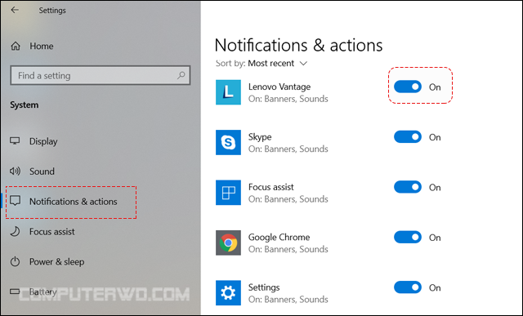Viewport: 523px width, 316px height.
Task: Select Sound in the sidebar
Action: click(42, 171)
